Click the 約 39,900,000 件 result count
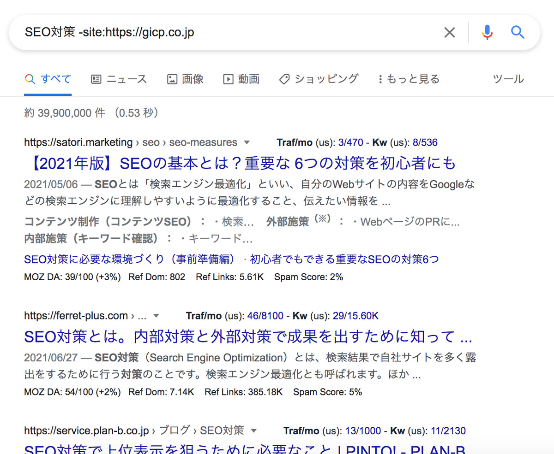 click(x=65, y=113)
